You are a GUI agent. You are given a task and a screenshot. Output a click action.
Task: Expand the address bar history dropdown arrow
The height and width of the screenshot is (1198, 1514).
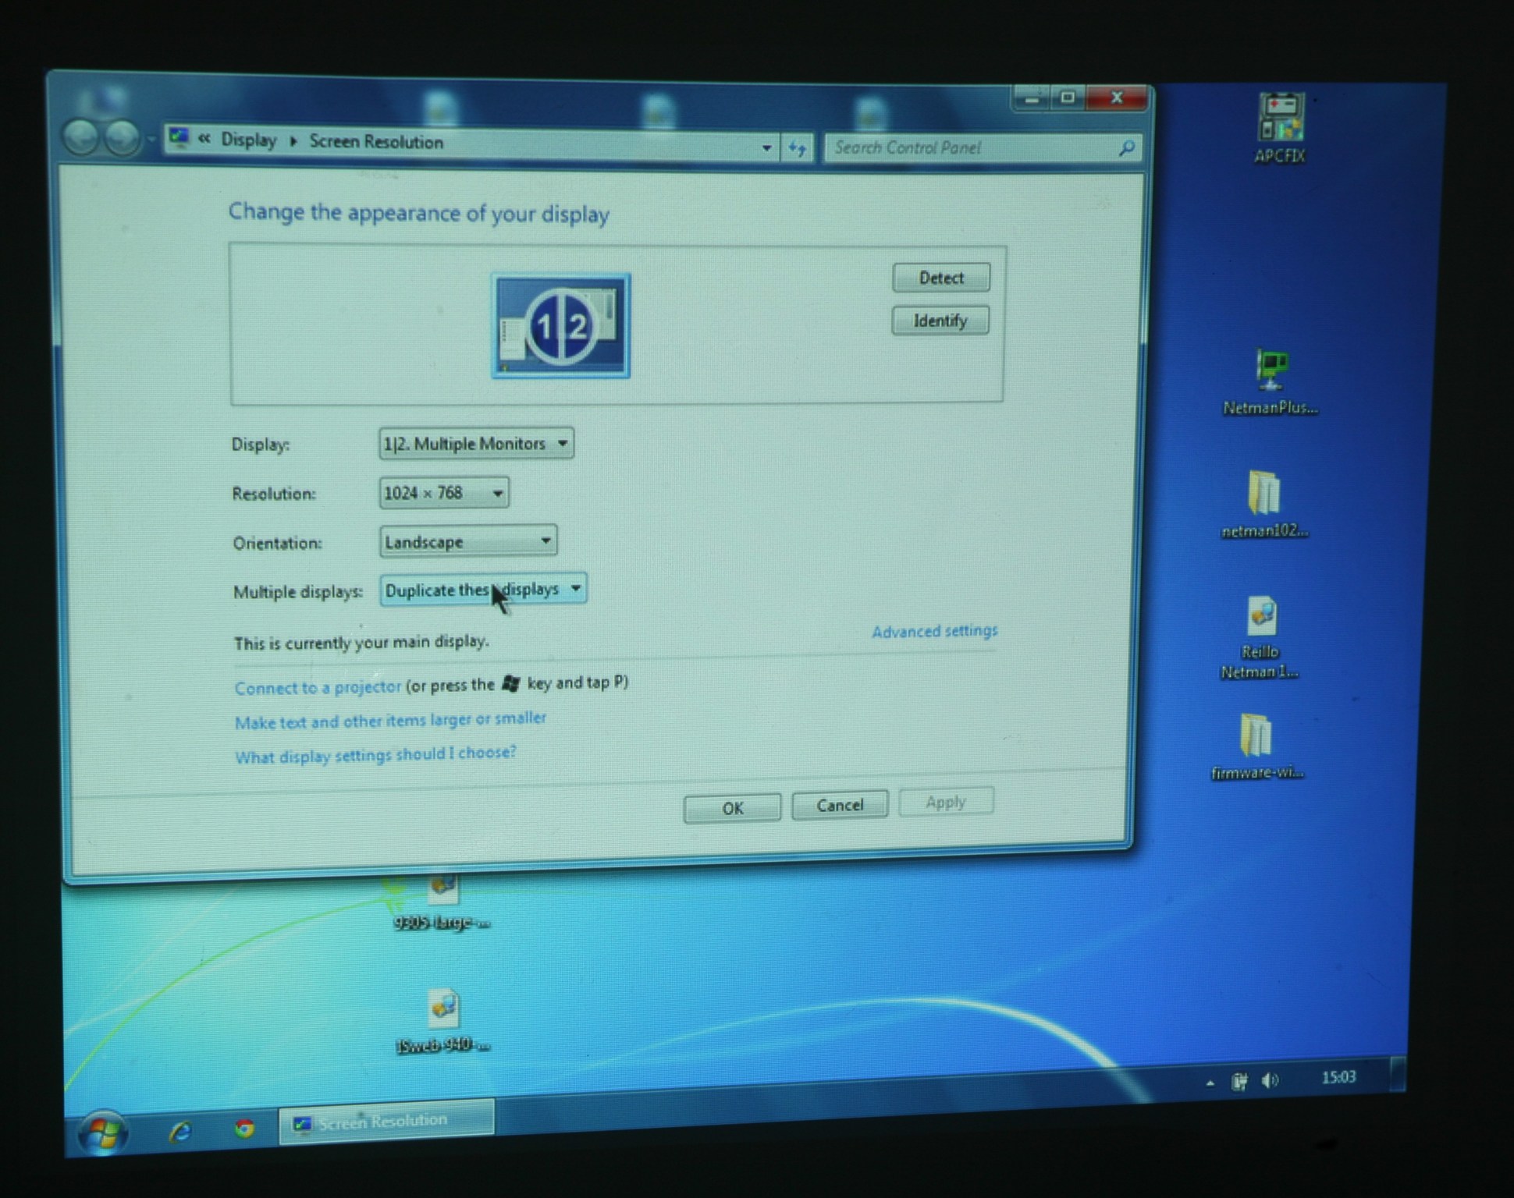click(x=767, y=147)
